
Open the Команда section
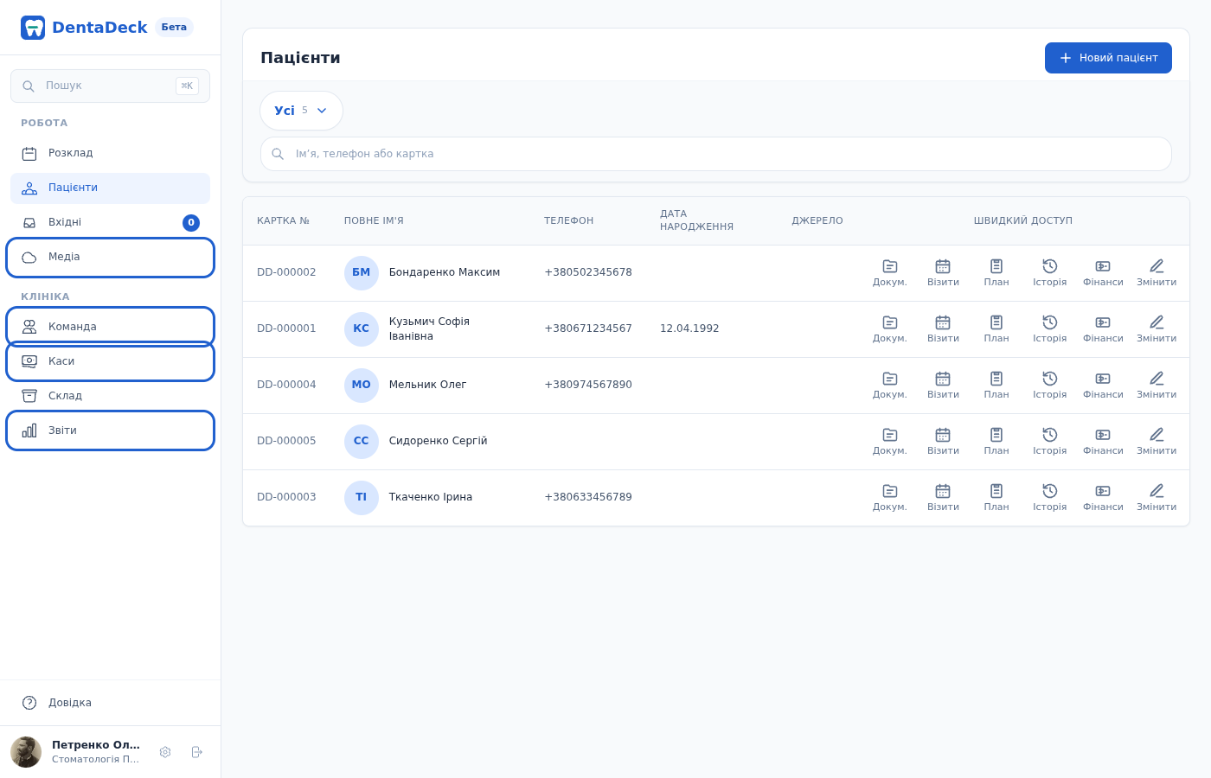[x=110, y=327]
